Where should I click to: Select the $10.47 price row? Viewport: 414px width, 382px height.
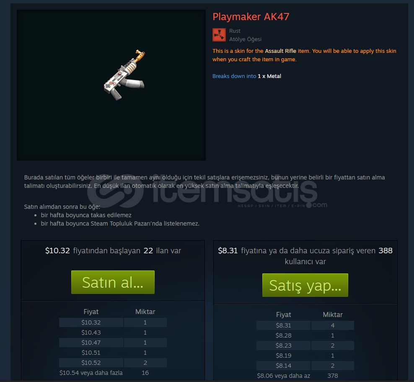tap(113, 343)
